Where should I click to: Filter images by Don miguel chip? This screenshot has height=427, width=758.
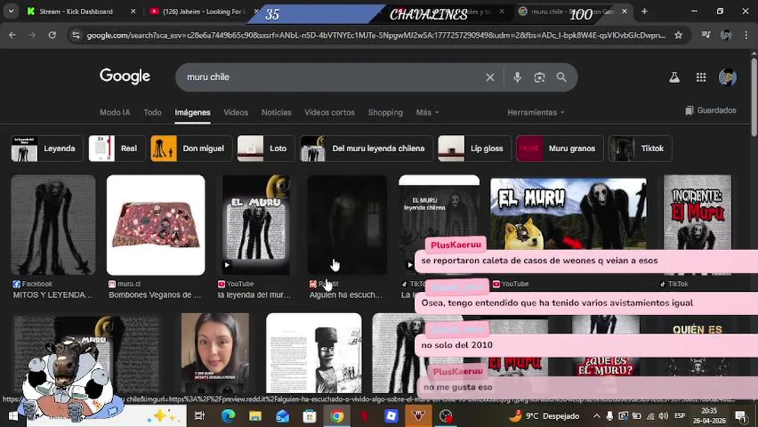tap(191, 148)
